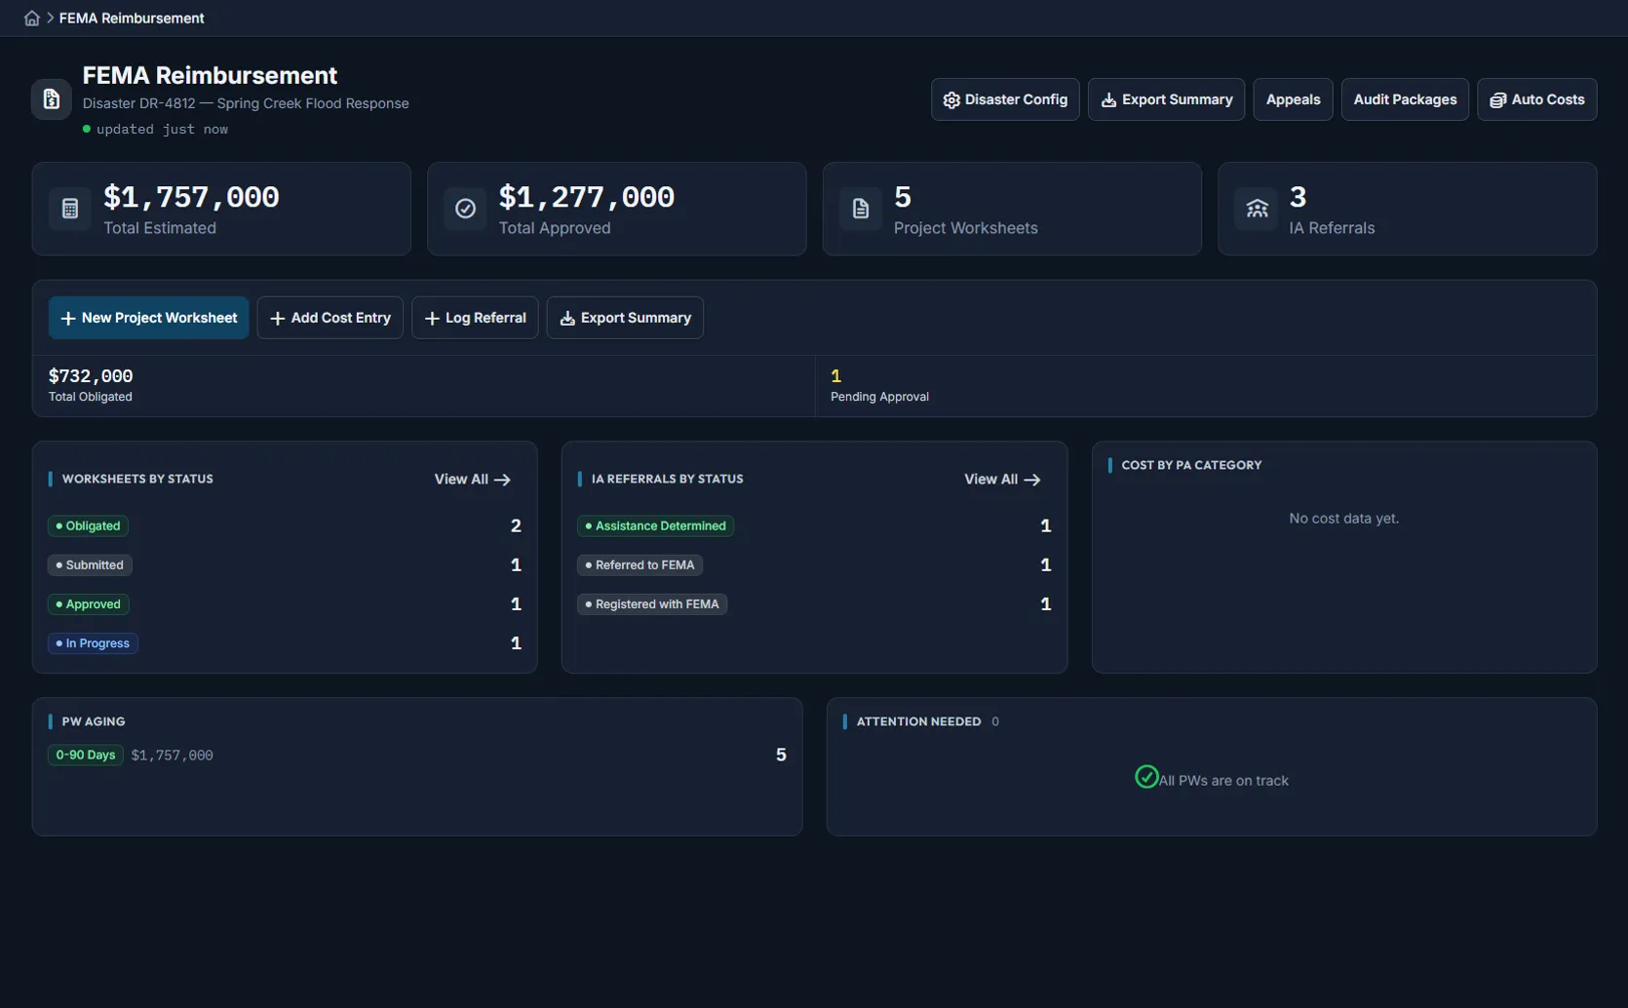
Task: Click the checkmark icon on Total Approved card
Action: point(466,209)
